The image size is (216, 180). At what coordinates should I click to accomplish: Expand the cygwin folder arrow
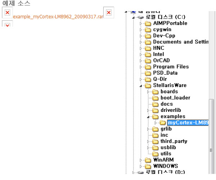pyautogui.click(x=141, y=30)
